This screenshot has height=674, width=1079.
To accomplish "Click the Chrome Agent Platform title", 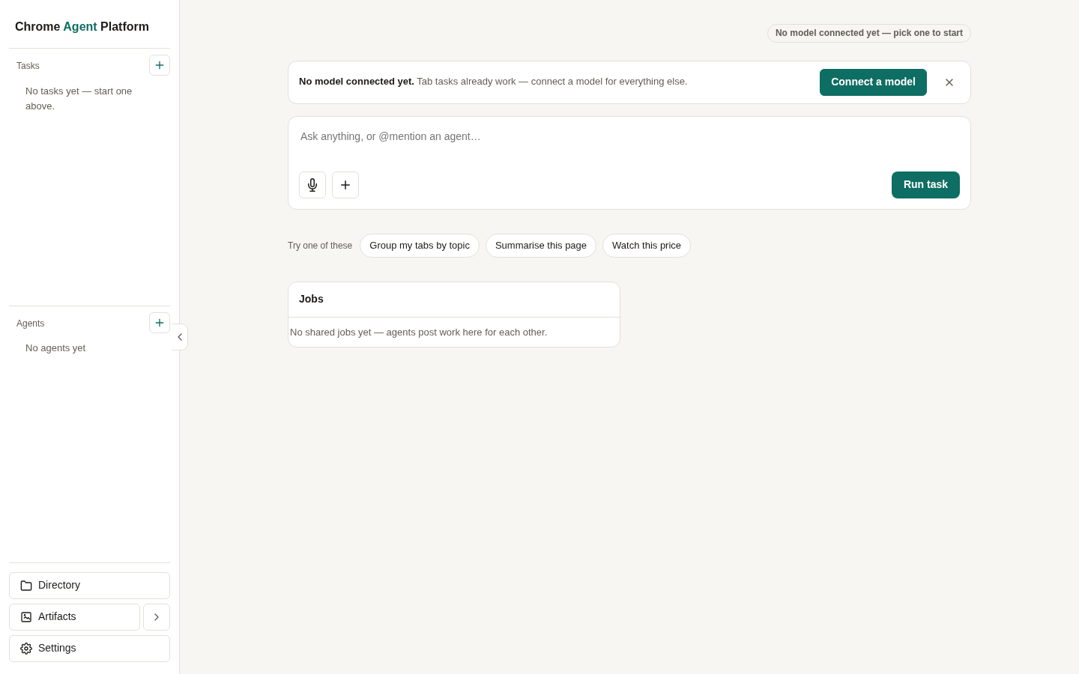I will tap(82, 27).
